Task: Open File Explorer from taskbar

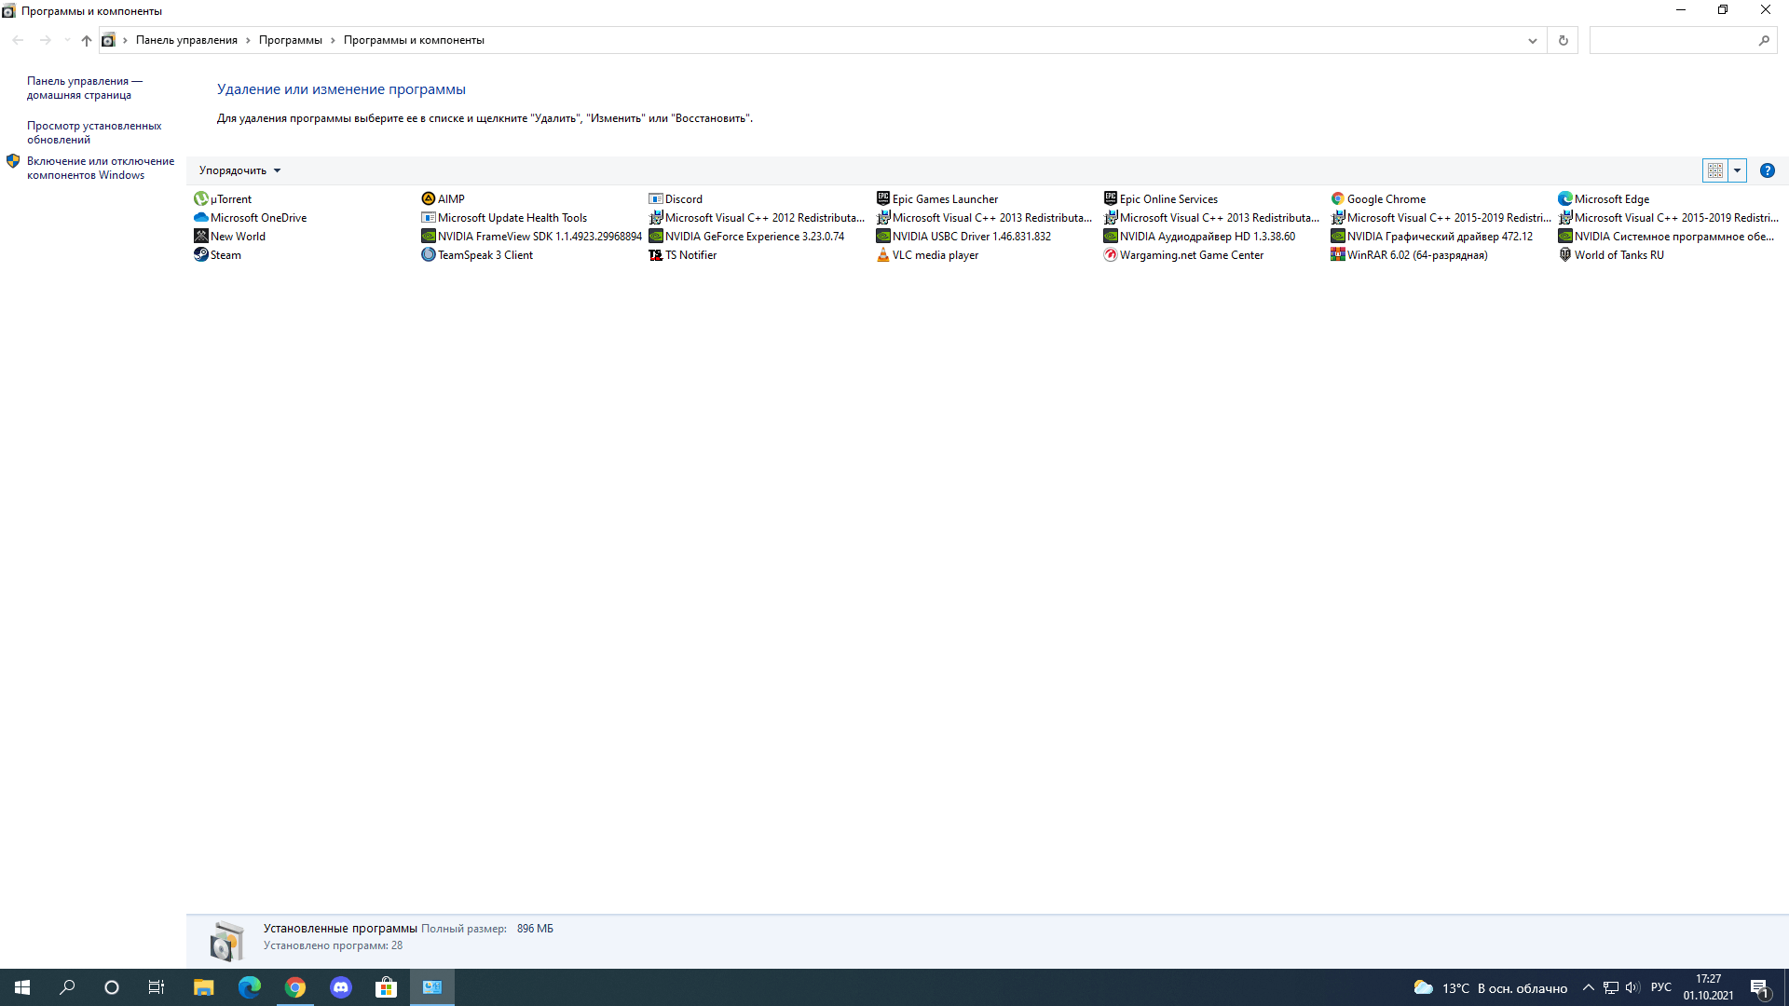Action: (x=203, y=987)
